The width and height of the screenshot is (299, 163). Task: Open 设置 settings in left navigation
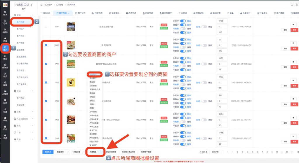coord(5,110)
